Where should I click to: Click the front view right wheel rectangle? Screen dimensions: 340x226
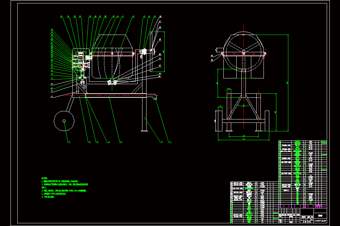click(267, 121)
